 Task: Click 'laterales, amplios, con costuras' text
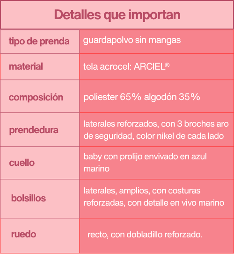[142, 191]
